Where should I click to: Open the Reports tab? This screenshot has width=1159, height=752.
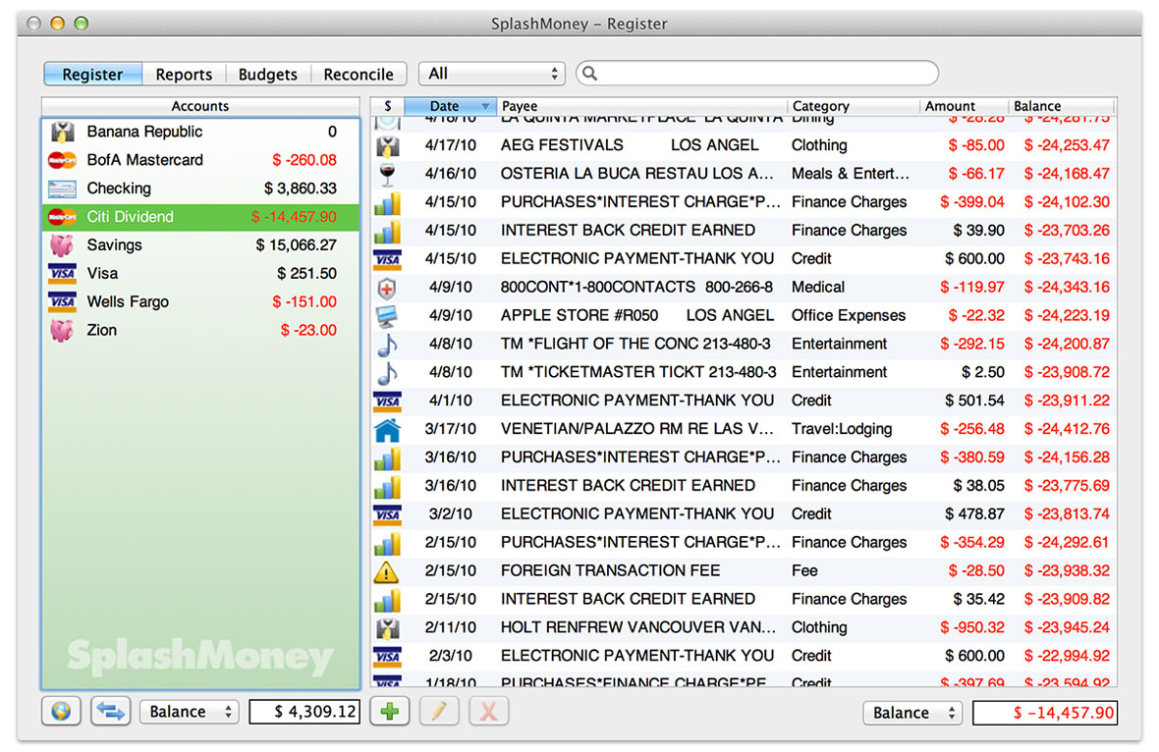pyautogui.click(x=184, y=74)
